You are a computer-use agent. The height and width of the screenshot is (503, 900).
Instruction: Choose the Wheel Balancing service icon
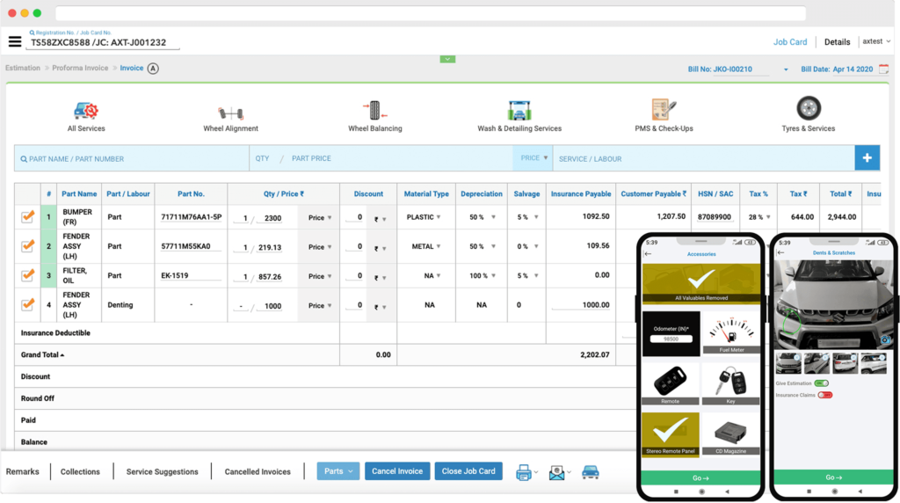pos(374,110)
